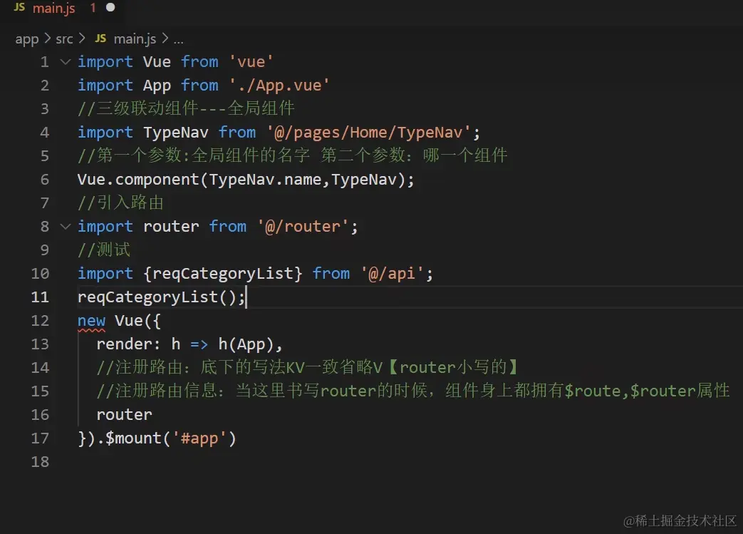Click the router property on line 16
743x534 pixels.
(124, 415)
